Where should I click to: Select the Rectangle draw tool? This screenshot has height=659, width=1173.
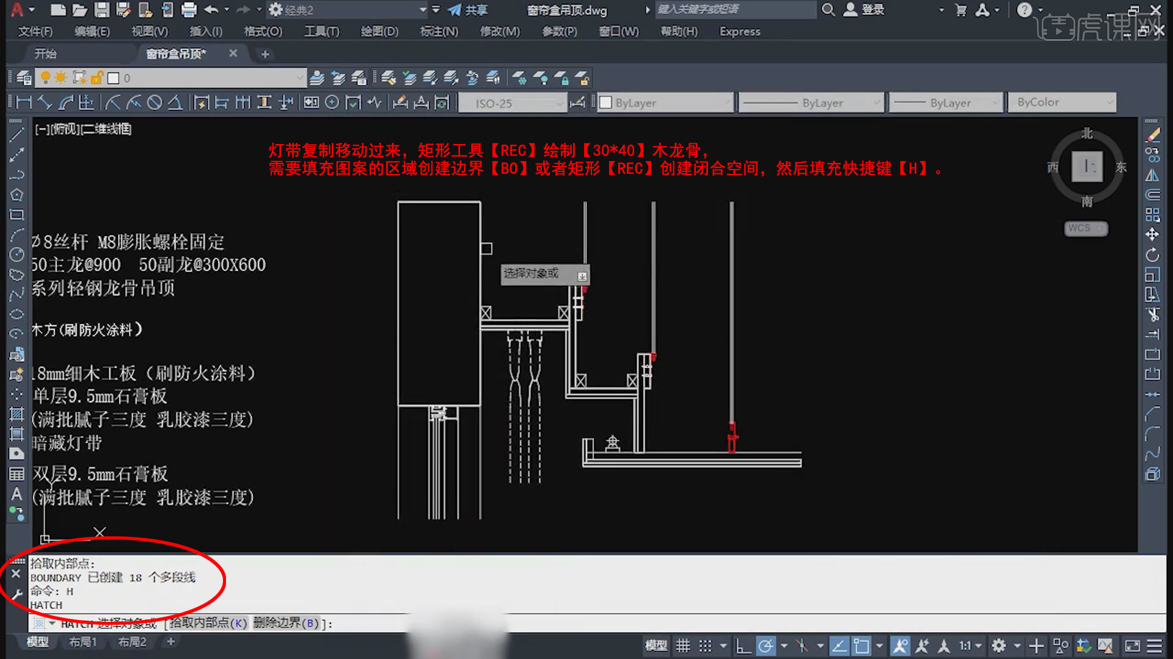point(16,215)
